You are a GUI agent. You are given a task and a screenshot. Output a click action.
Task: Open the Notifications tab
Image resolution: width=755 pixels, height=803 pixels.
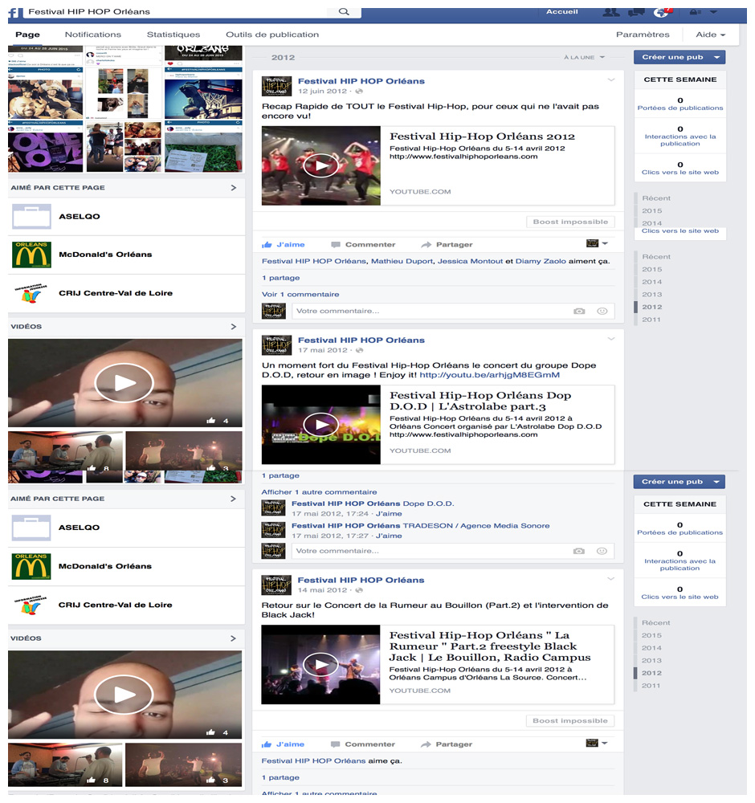coord(93,35)
